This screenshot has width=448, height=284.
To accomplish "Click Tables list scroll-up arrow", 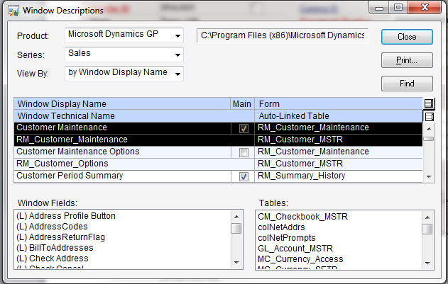I will pyautogui.click(x=427, y=217).
